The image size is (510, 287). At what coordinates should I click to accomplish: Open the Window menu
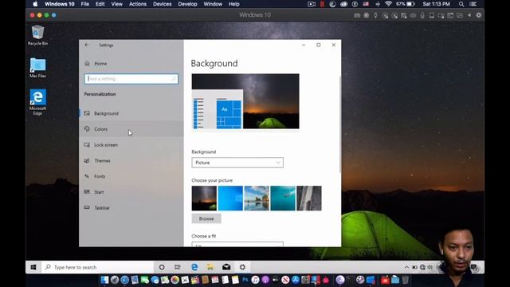(x=213, y=4)
